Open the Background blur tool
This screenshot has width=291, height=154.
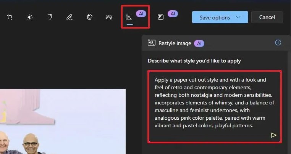109,17
